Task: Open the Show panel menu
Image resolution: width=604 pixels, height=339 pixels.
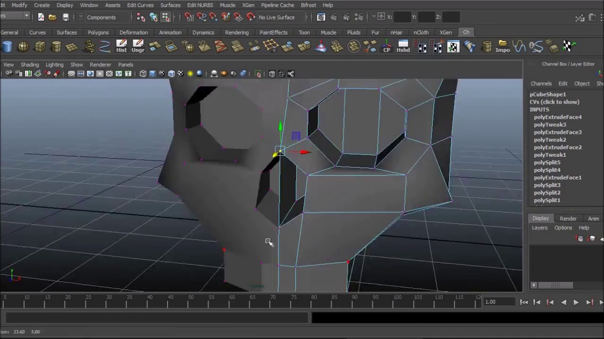Action: (76, 65)
